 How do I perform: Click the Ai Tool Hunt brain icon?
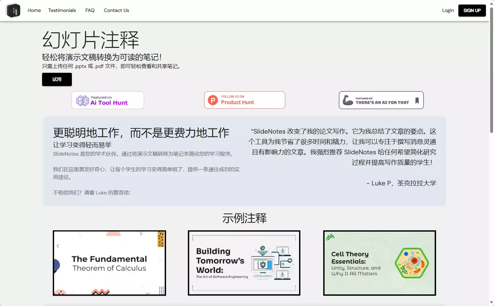pos(83,101)
